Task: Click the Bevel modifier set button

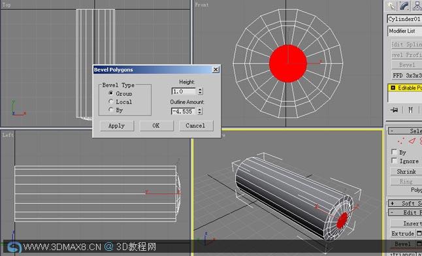Action: pyautogui.click(x=407, y=65)
